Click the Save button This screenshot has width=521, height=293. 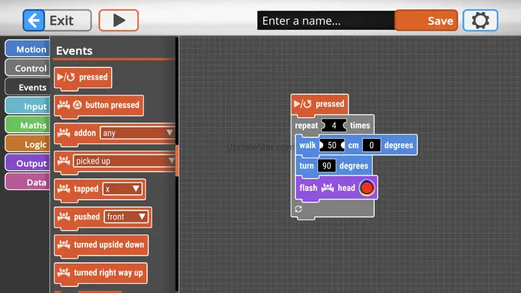click(426, 21)
